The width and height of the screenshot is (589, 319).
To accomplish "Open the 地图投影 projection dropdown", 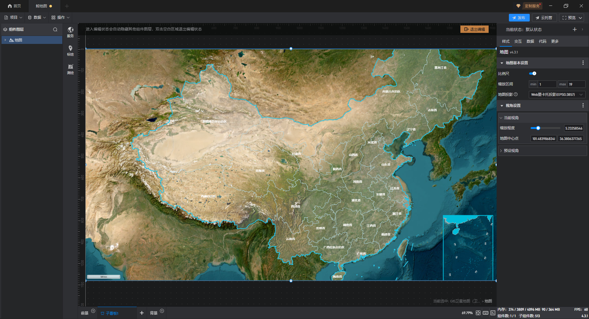I will coord(557,95).
